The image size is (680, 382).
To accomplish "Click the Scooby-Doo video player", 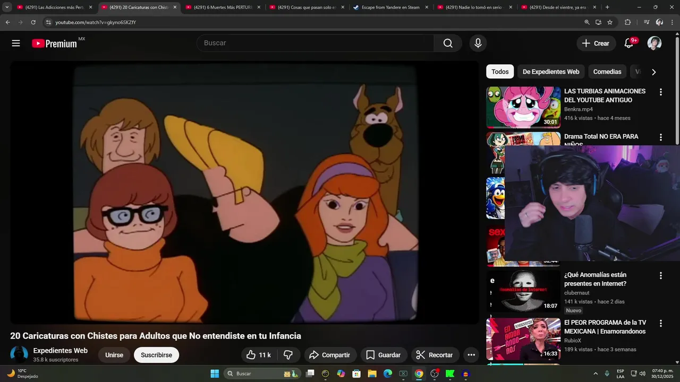I will tap(245, 192).
